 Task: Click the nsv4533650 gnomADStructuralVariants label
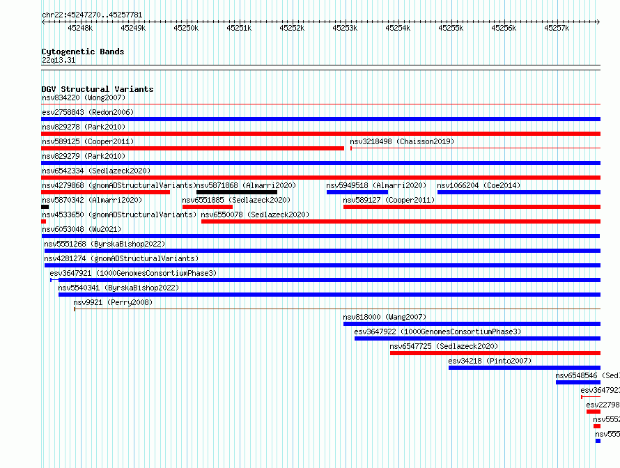pyautogui.click(x=119, y=214)
